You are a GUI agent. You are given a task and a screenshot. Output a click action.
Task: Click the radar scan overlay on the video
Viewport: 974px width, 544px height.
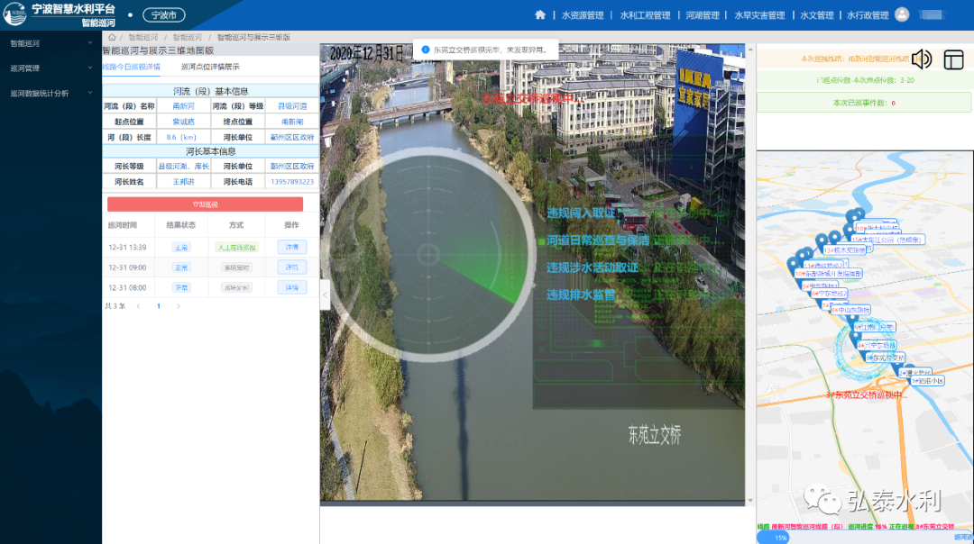point(428,254)
